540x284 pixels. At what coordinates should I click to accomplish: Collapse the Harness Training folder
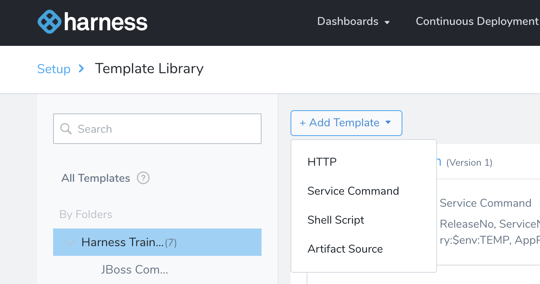pyautogui.click(x=69, y=242)
